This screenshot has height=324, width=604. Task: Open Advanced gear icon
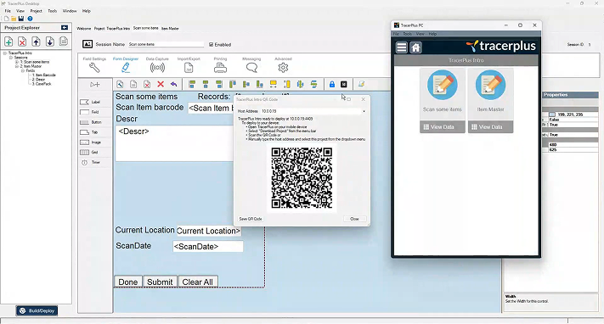[283, 68]
